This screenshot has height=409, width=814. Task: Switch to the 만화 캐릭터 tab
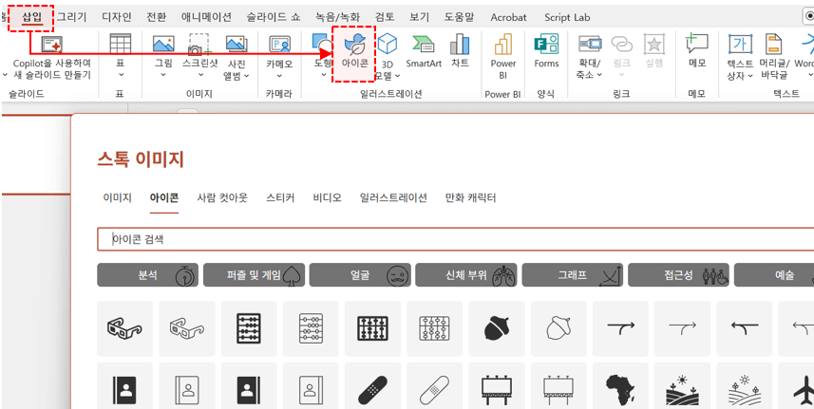coord(471,198)
